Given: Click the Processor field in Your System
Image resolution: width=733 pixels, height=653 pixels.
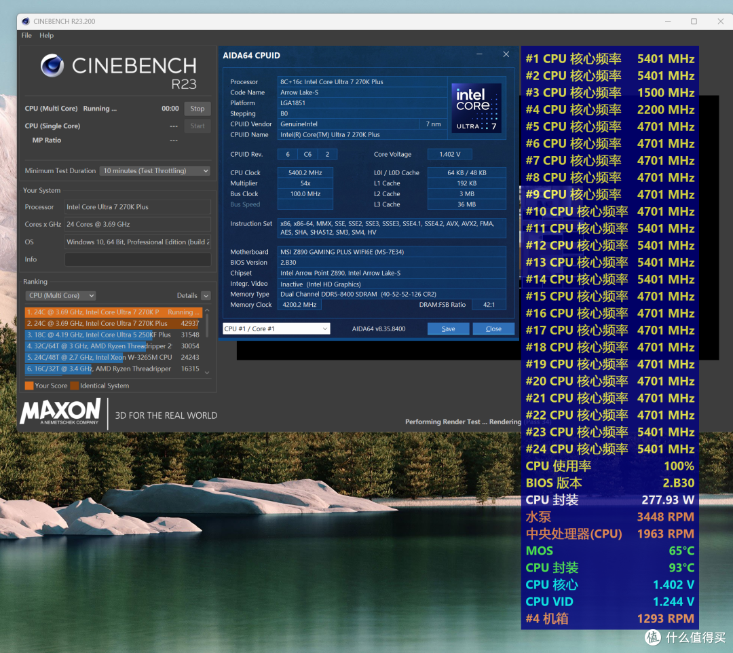Looking at the screenshot, I should [137, 206].
